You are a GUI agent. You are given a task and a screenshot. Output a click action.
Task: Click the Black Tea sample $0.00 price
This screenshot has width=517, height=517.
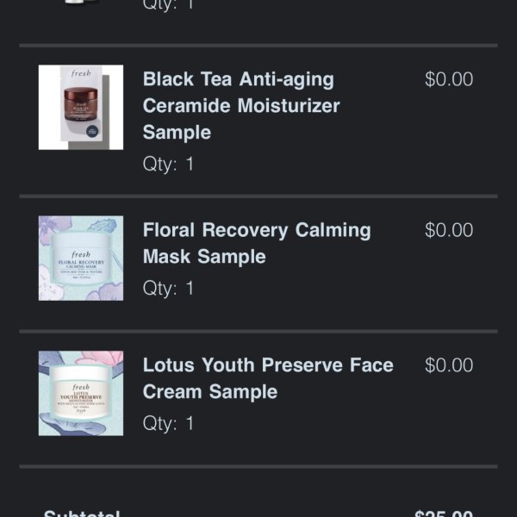(x=449, y=79)
